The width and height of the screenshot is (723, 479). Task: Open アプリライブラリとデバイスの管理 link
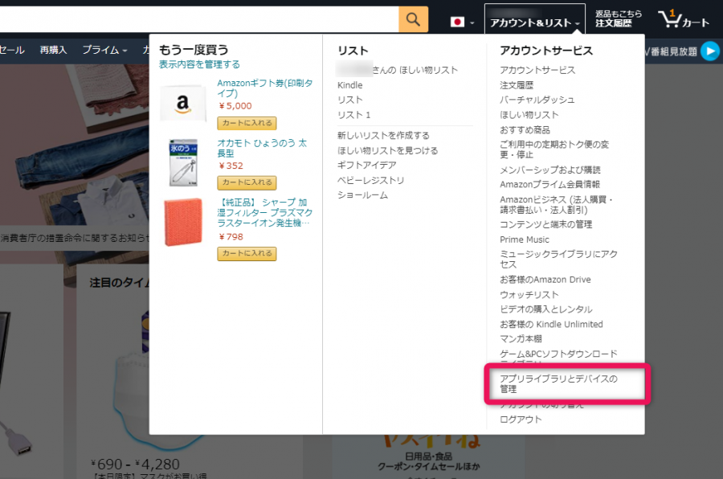point(558,384)
